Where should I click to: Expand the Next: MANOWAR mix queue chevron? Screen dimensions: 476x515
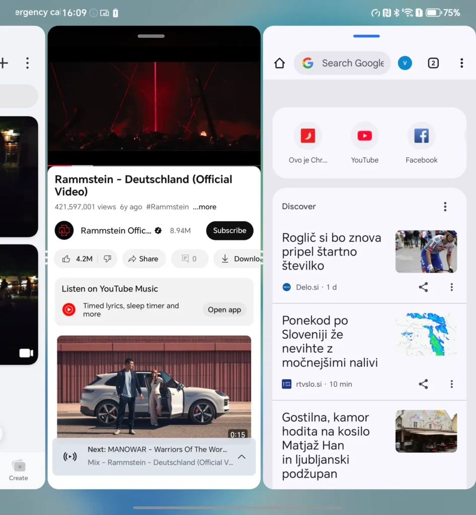[x=242, y=457]
